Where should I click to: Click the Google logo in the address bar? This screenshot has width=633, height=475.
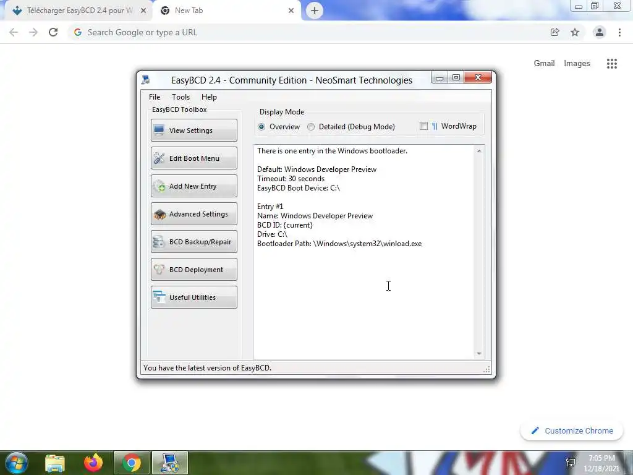point(78,32)
